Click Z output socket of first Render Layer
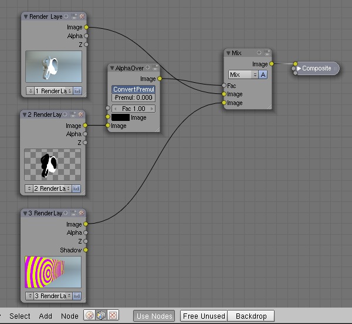 86,45
